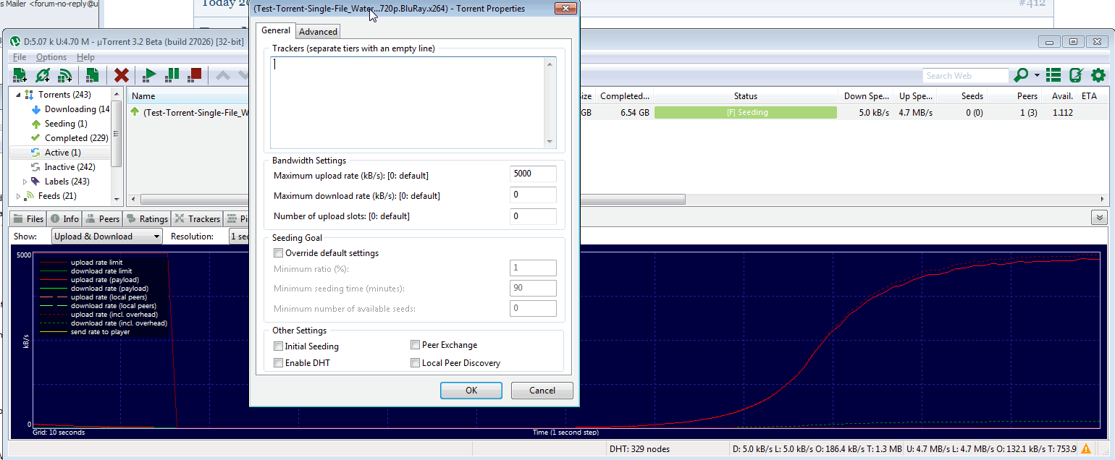Sort by the Status column header
Image resolution: width=1115 pixels, height=460 pixels.
coord(745,96)
